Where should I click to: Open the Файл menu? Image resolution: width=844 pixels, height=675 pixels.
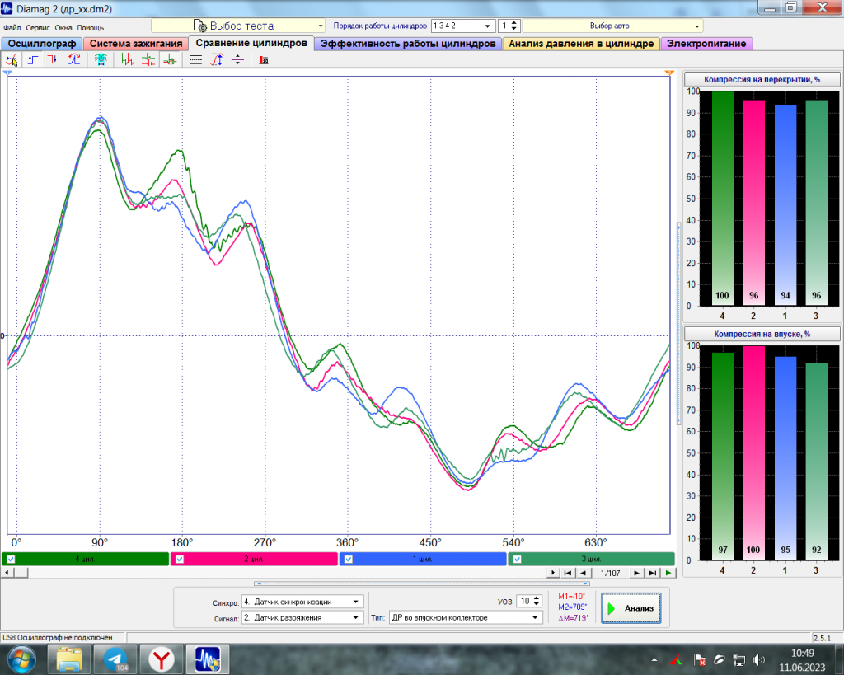[x=12, y=27]
